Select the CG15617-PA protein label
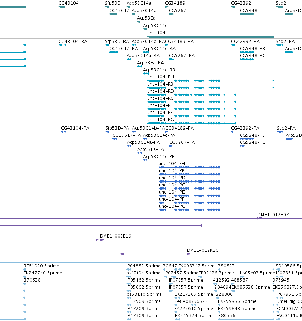Viewport: 302px width, 321px height. pos(127,135)
